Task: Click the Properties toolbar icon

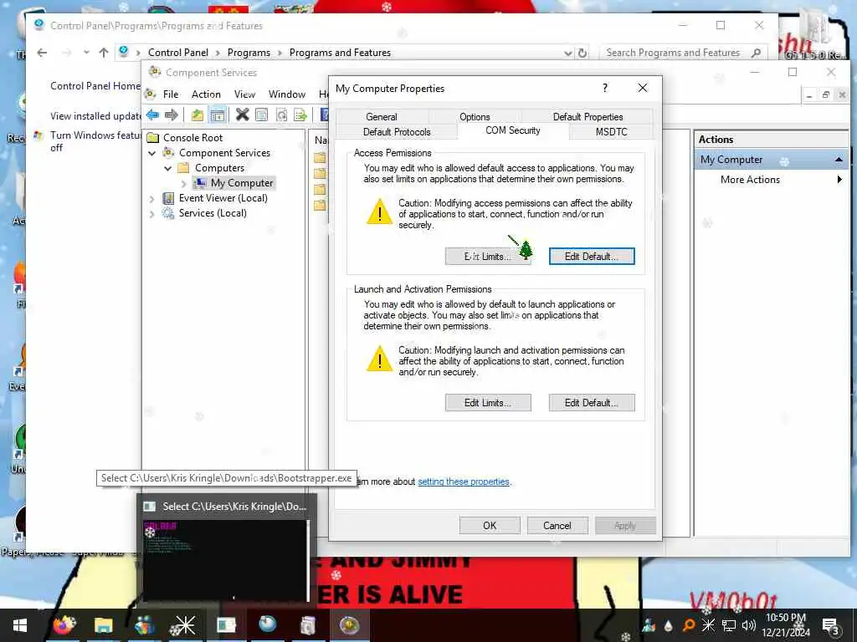Action: coord(262,115)
